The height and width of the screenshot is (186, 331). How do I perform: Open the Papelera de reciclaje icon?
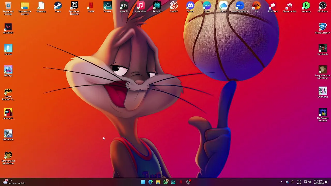coord(8,8)
